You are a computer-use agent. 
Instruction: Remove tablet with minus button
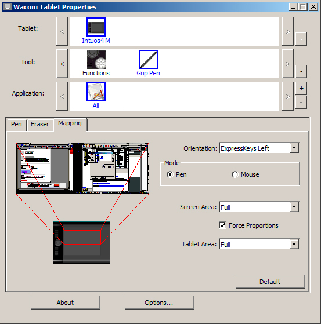(x=301, y=39)
